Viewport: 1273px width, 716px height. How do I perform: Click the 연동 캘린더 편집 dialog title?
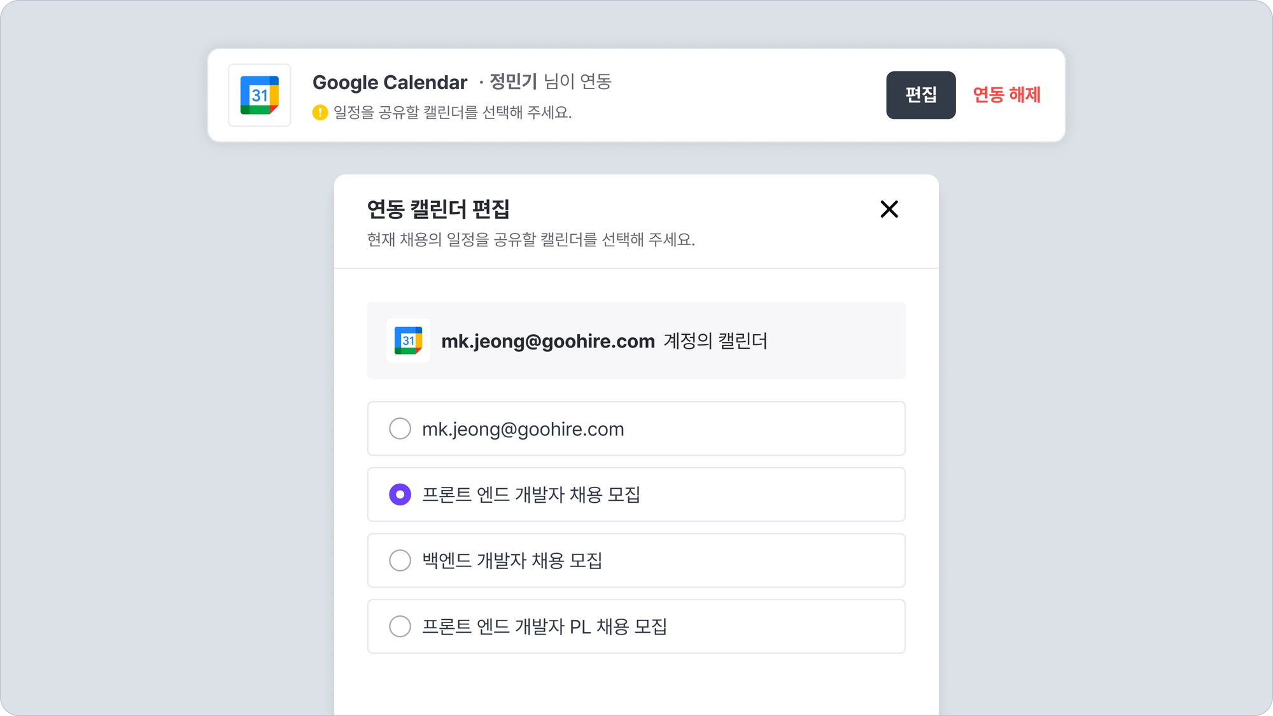pos(438,209)
